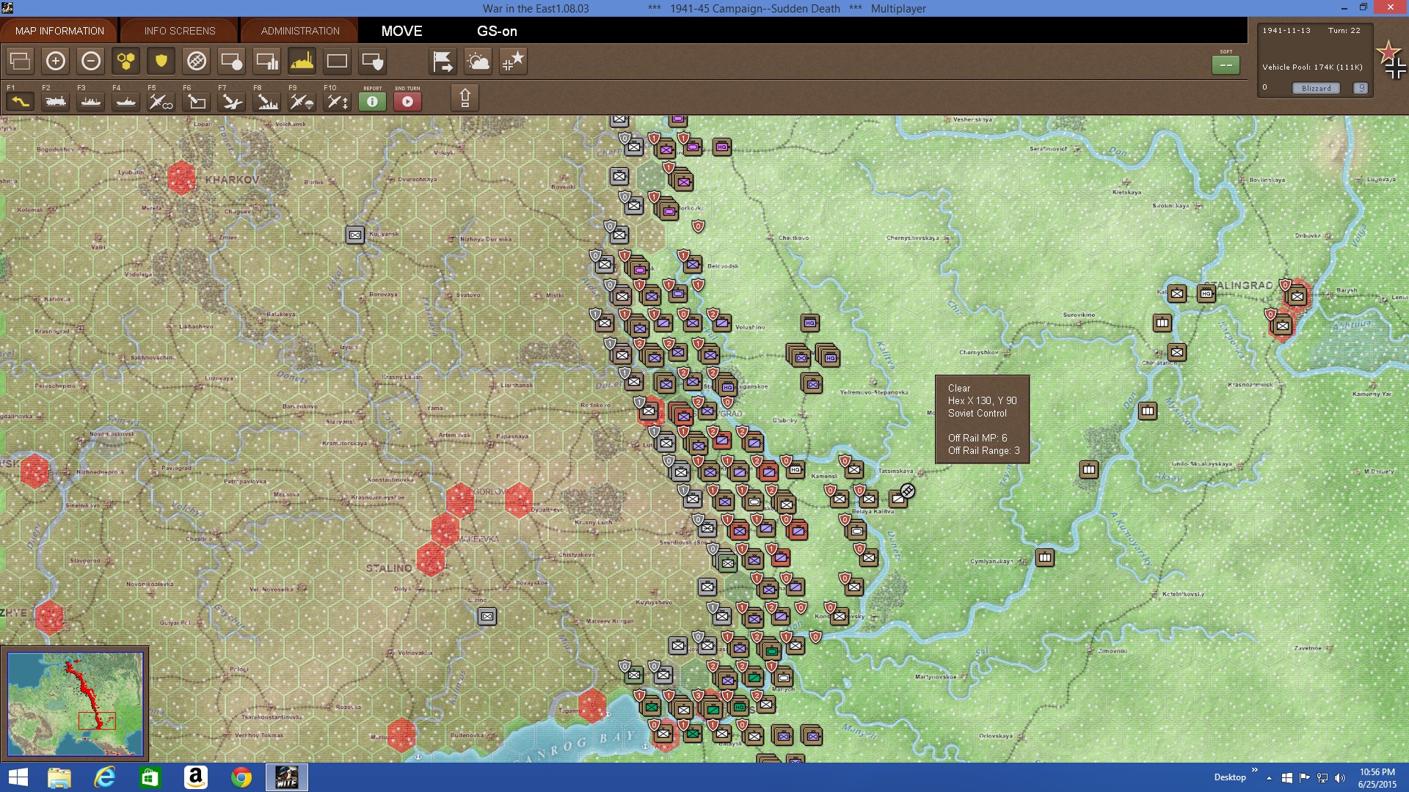Click the rectangle with shield toolbar icon
This screenshot has height=792, width=1409.
[x=373, y=61]
